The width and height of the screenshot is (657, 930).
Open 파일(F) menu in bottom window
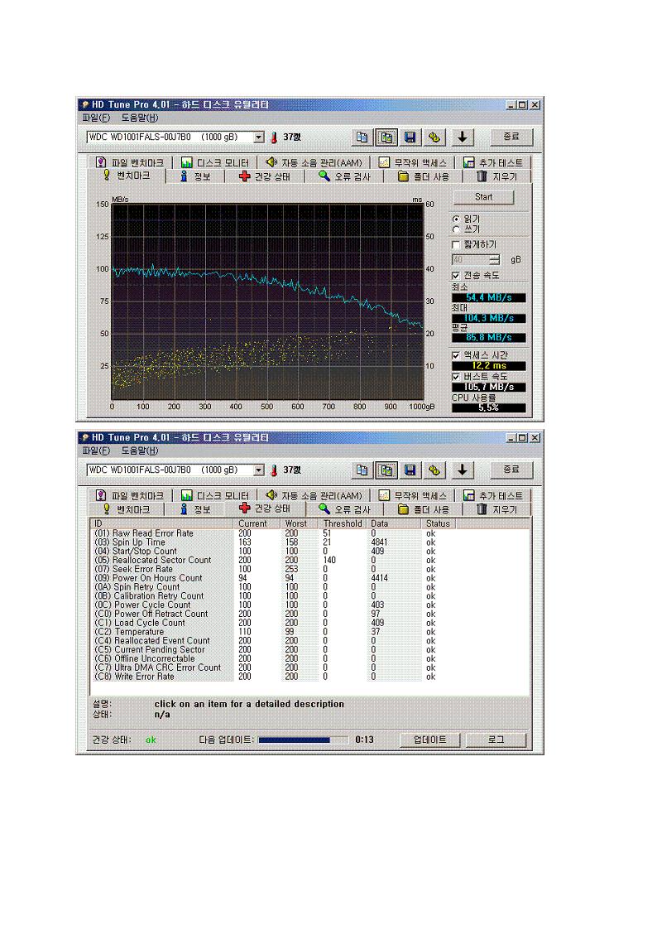coord(97,451)
